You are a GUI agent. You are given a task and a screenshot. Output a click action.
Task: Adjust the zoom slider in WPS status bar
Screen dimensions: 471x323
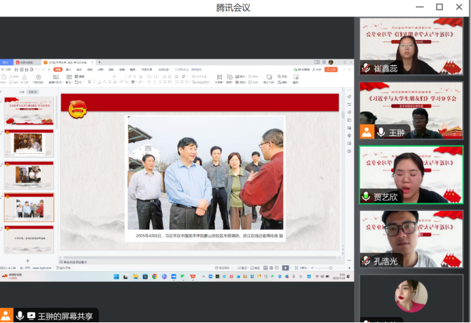click(330, 268)
